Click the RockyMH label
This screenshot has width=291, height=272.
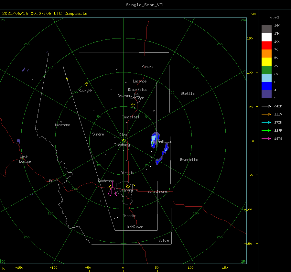(85, 91)
